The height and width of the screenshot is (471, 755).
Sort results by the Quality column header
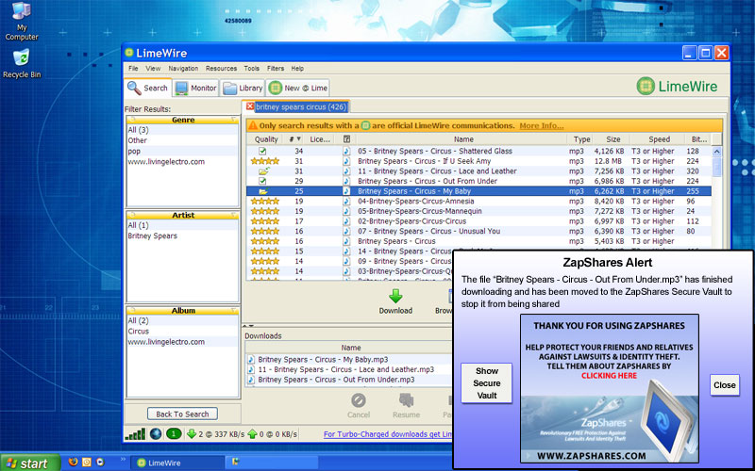click(x=266, y=139)
